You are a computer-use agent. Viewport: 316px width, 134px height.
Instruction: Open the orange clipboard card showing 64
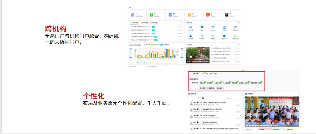(x=194, y=15)
